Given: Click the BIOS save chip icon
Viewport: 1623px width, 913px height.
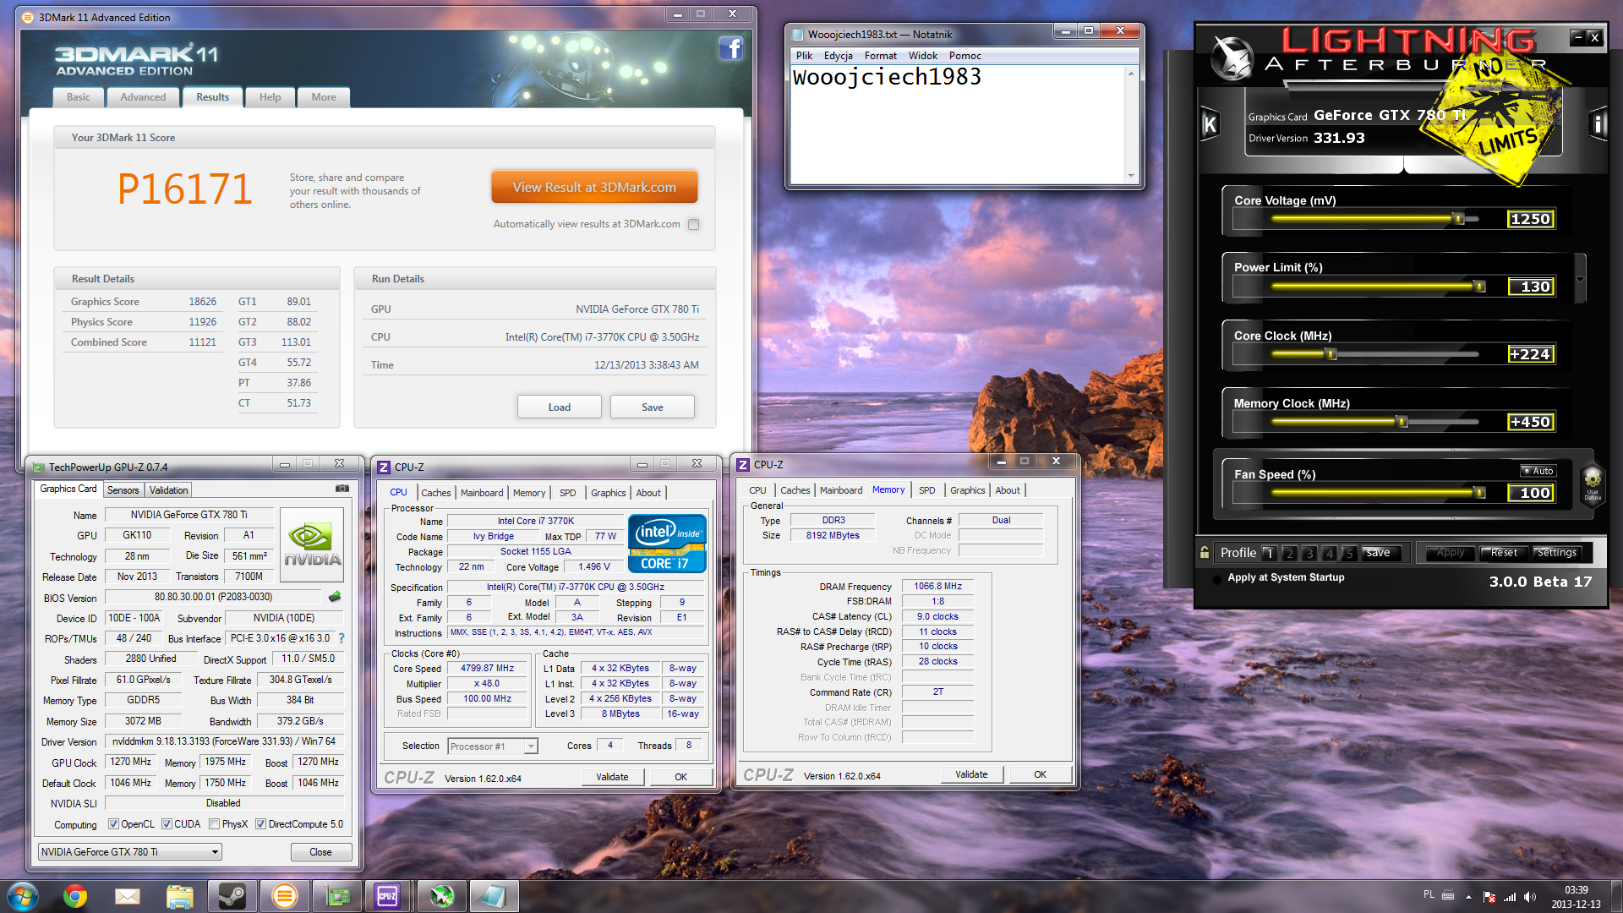Looking at the screenshot, I should (335, 597).
